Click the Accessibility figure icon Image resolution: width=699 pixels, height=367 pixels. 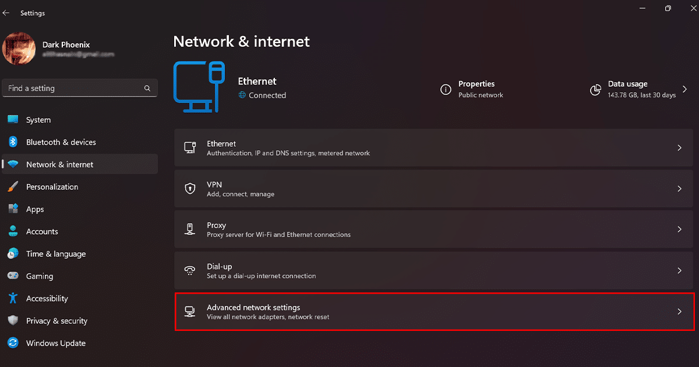point(13,298)
